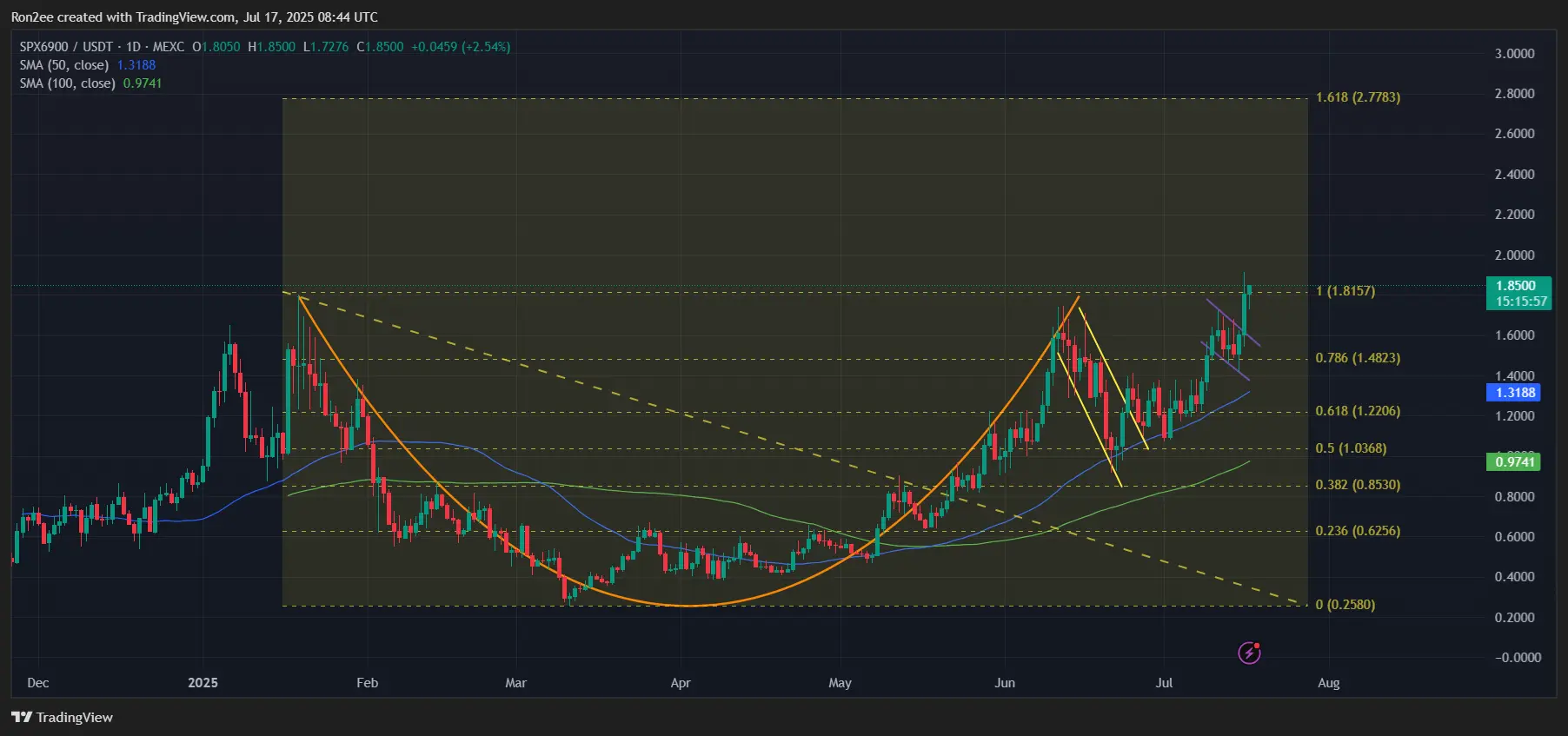Click the open value O1.8050 in header

216,47
